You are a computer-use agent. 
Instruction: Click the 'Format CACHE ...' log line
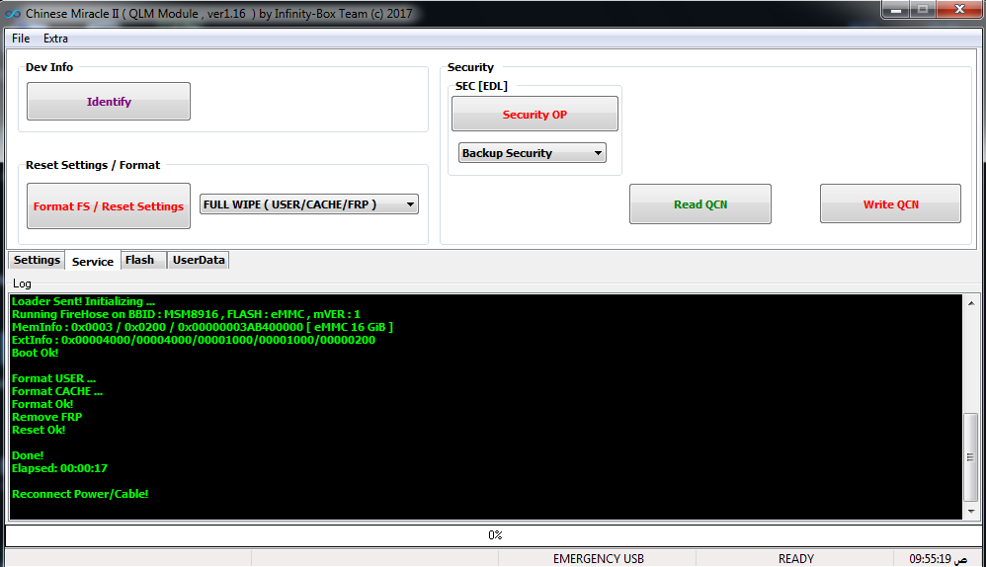point(56,391)
